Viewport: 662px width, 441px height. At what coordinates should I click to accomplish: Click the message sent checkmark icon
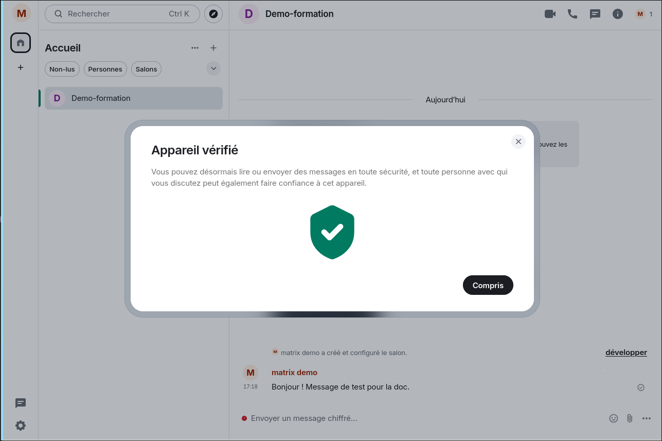click(641, 387)
